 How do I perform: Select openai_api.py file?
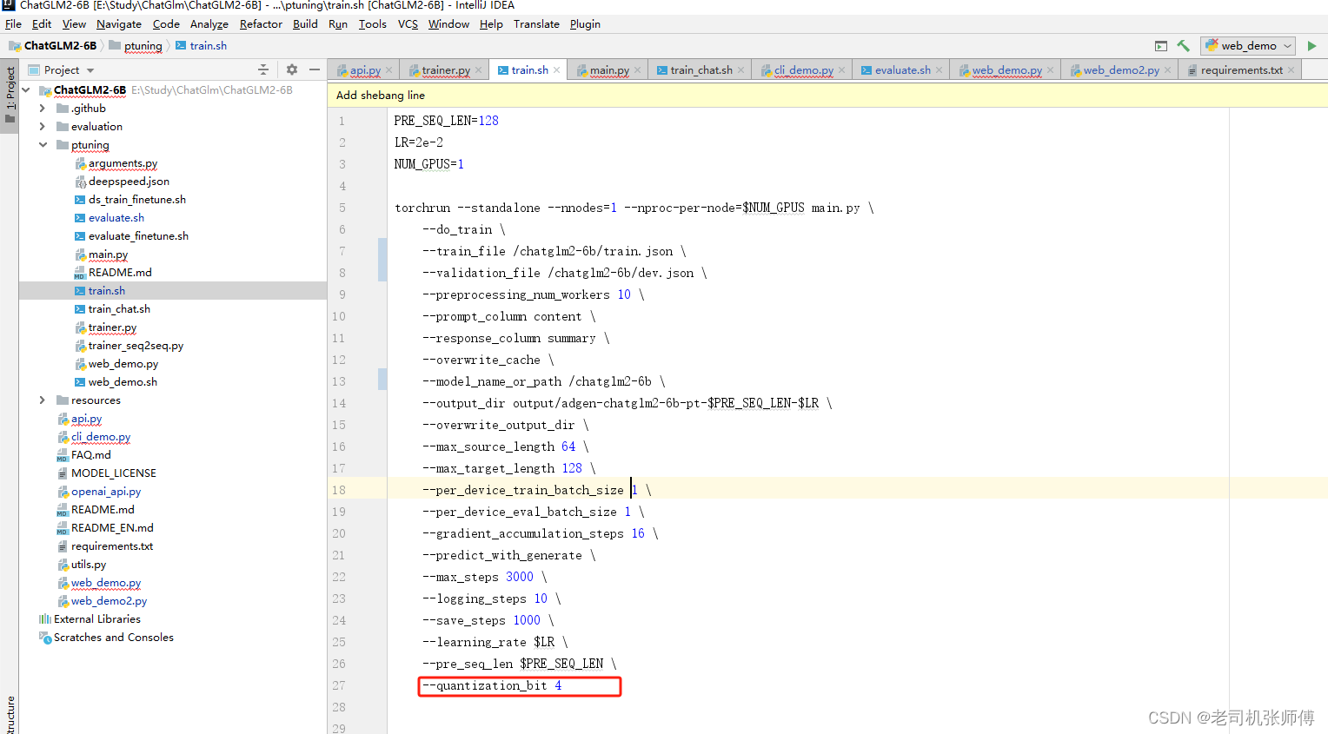click(x=106, y=492)
